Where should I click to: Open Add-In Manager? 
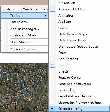tap(25, 29)
